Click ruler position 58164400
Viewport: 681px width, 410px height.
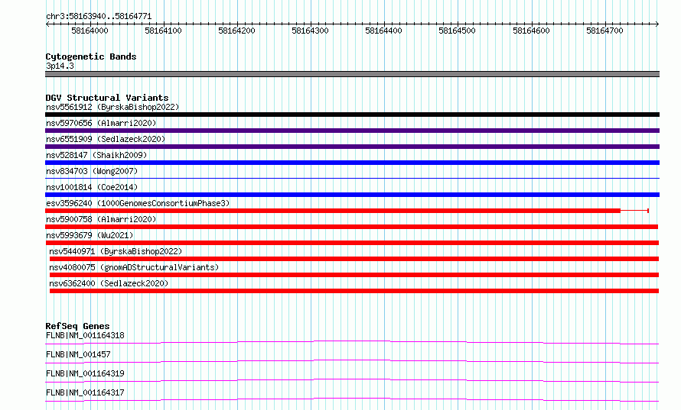(383, 31)
